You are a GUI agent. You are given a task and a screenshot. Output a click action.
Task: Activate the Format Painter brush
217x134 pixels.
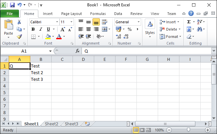(x=19, y=37)
